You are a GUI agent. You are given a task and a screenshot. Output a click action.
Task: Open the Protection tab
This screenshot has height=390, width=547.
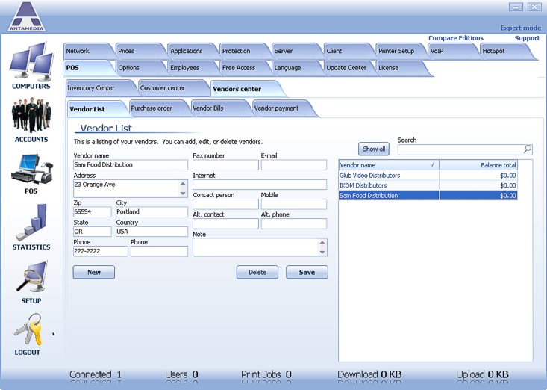click(x=243, y=51)
